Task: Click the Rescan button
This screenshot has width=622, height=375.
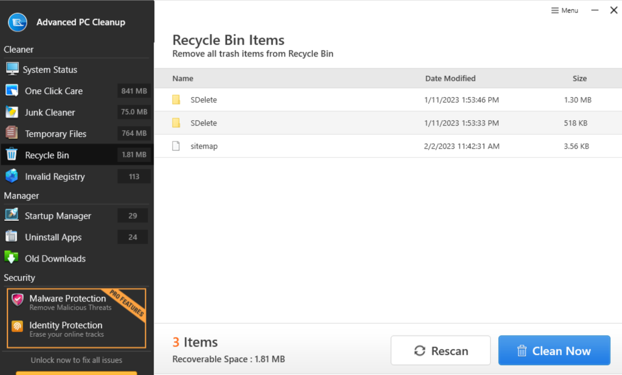Action: pyautogui.click(x=441, y=350)
